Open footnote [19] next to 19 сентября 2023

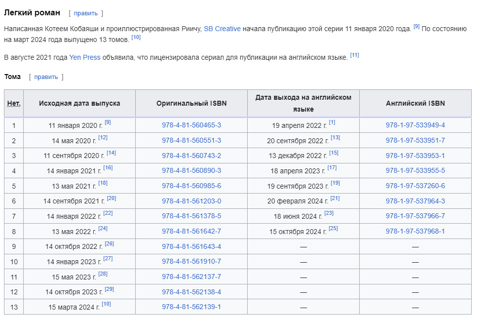[335, 184]
